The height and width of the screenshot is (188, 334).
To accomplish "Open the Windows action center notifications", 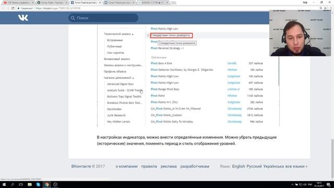I will click(x=328, y=184).
